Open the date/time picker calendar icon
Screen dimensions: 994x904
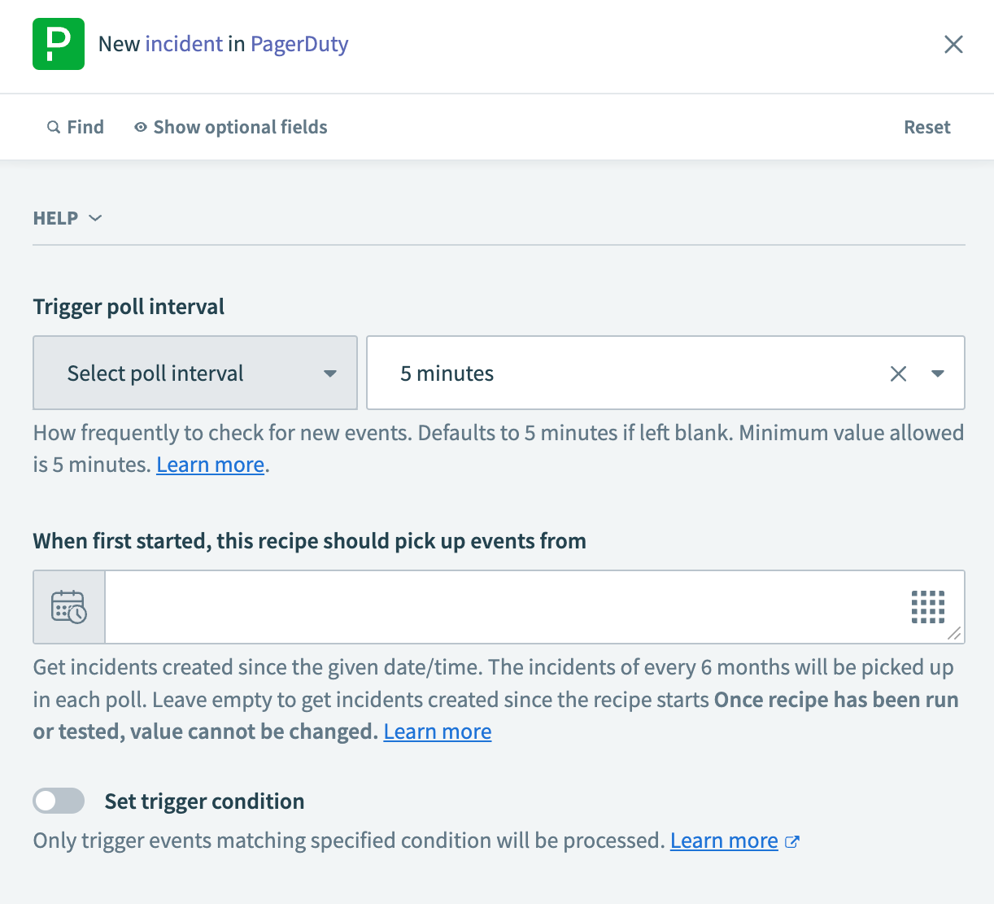click(x=68, y=606)
